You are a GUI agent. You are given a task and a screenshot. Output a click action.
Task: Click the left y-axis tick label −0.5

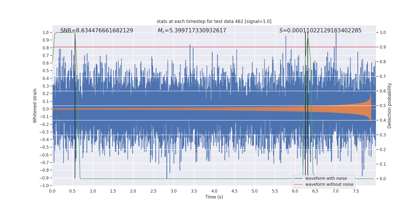click(x=44, y=147)
